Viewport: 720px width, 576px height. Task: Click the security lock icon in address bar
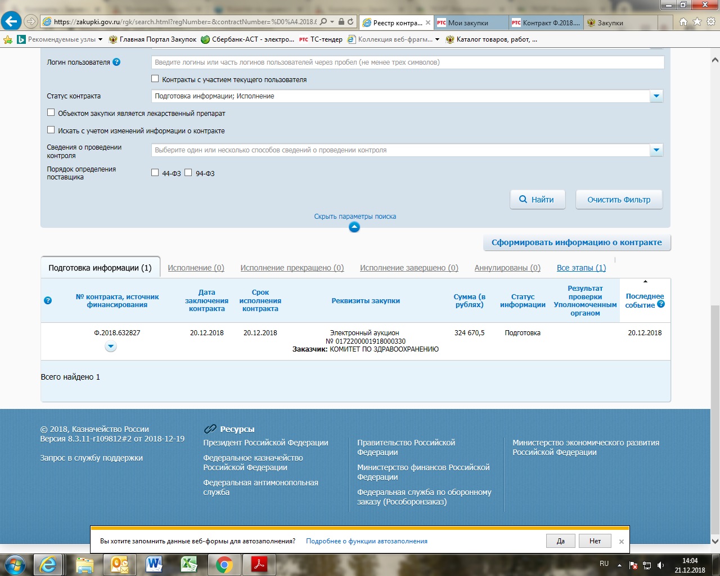pos(341,22)
